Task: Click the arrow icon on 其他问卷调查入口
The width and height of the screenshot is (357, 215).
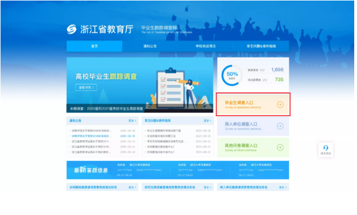Action: 280,147
